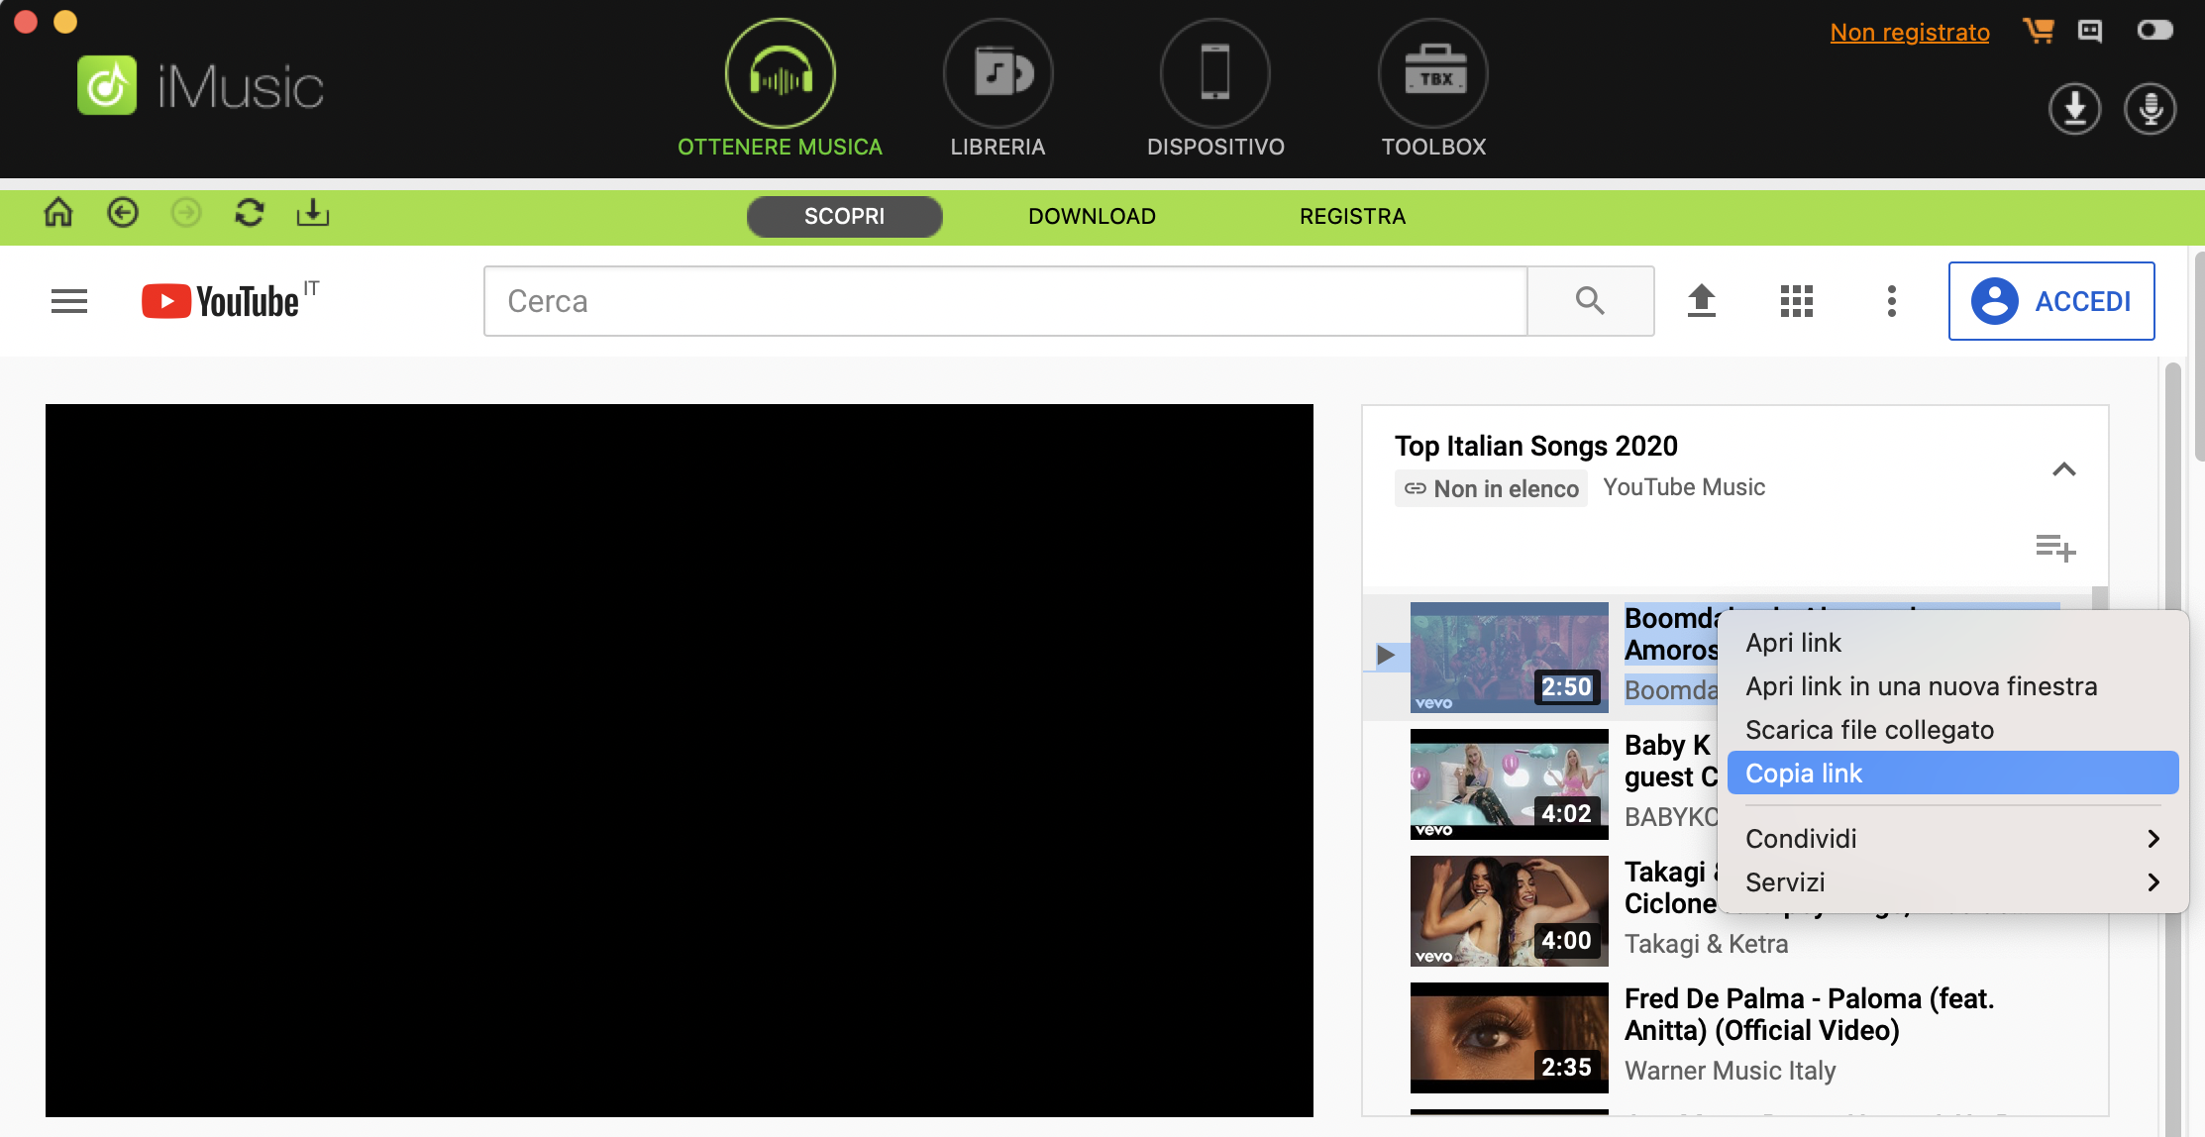Open the Ottenere Musica headphones section
This screenshot has height=1137, width=2205.
(x=780, y=74)
